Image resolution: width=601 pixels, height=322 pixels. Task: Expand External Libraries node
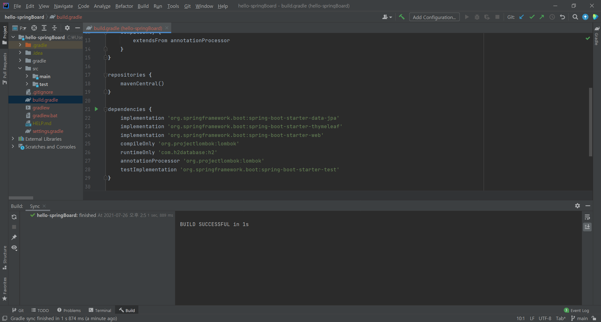(x=13, y=139)
